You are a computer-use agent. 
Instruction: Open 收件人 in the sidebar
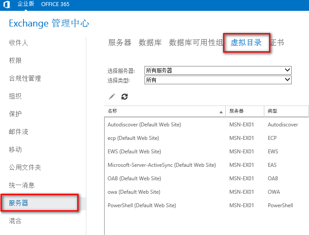pyautogui.click(x=18, y=43)
